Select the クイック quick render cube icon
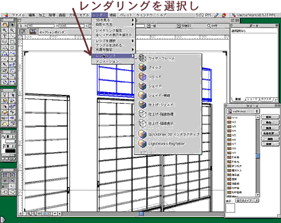The image size is (281, 223). pos(142,67)
